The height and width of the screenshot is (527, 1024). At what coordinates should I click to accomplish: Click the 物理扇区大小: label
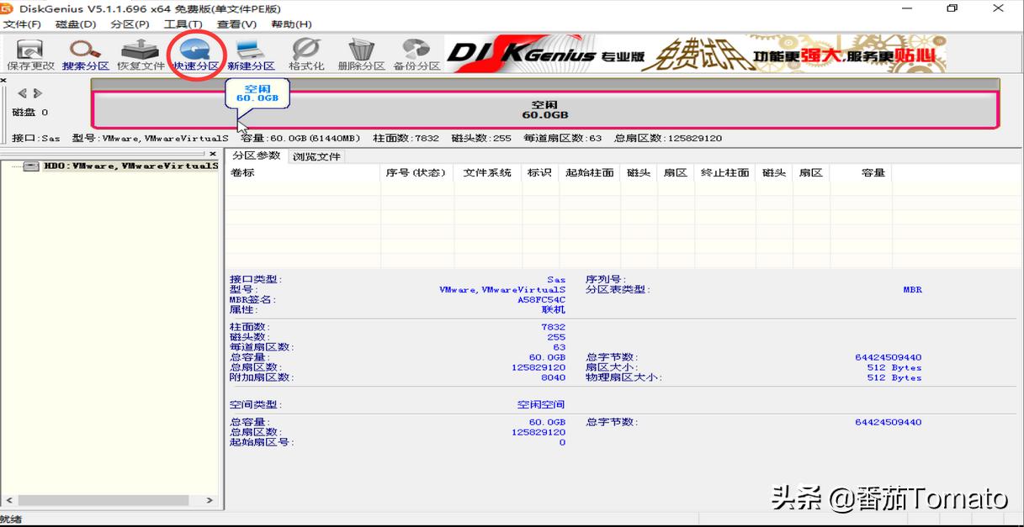point(623,377)
